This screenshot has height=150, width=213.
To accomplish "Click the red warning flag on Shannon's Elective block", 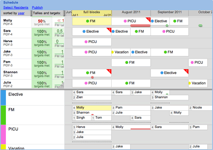I will click(x=187, y=71).
